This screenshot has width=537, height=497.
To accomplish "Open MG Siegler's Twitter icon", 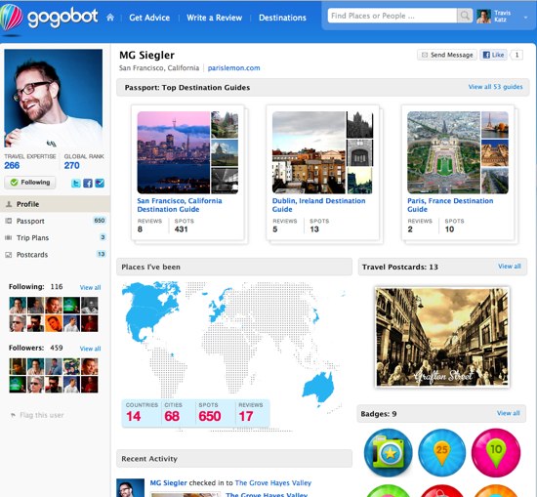I will pos(76,184).
